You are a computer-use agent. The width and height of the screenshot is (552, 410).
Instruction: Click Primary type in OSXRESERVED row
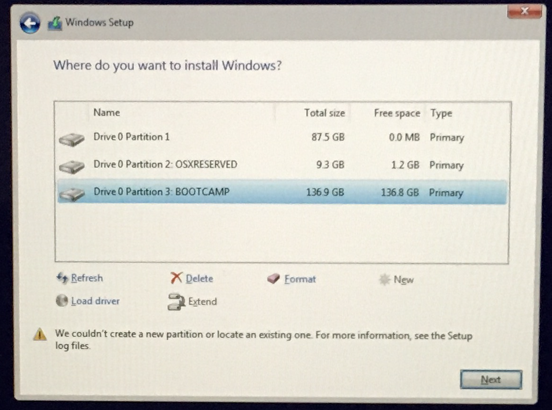(446, 166)
